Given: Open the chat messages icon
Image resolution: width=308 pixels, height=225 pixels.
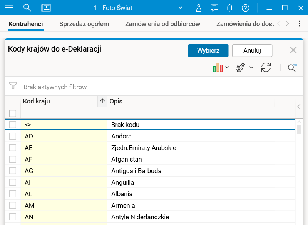Looking at the screenshot, I should [x=214, y=8].
